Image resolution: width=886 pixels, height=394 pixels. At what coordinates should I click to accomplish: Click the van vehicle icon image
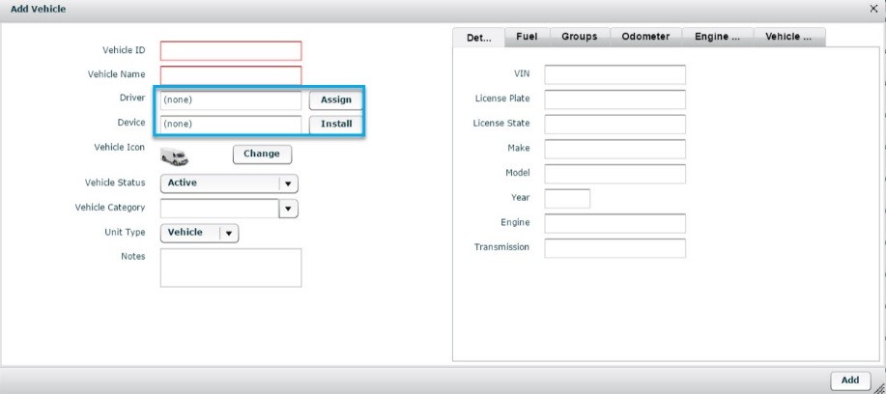174,156
